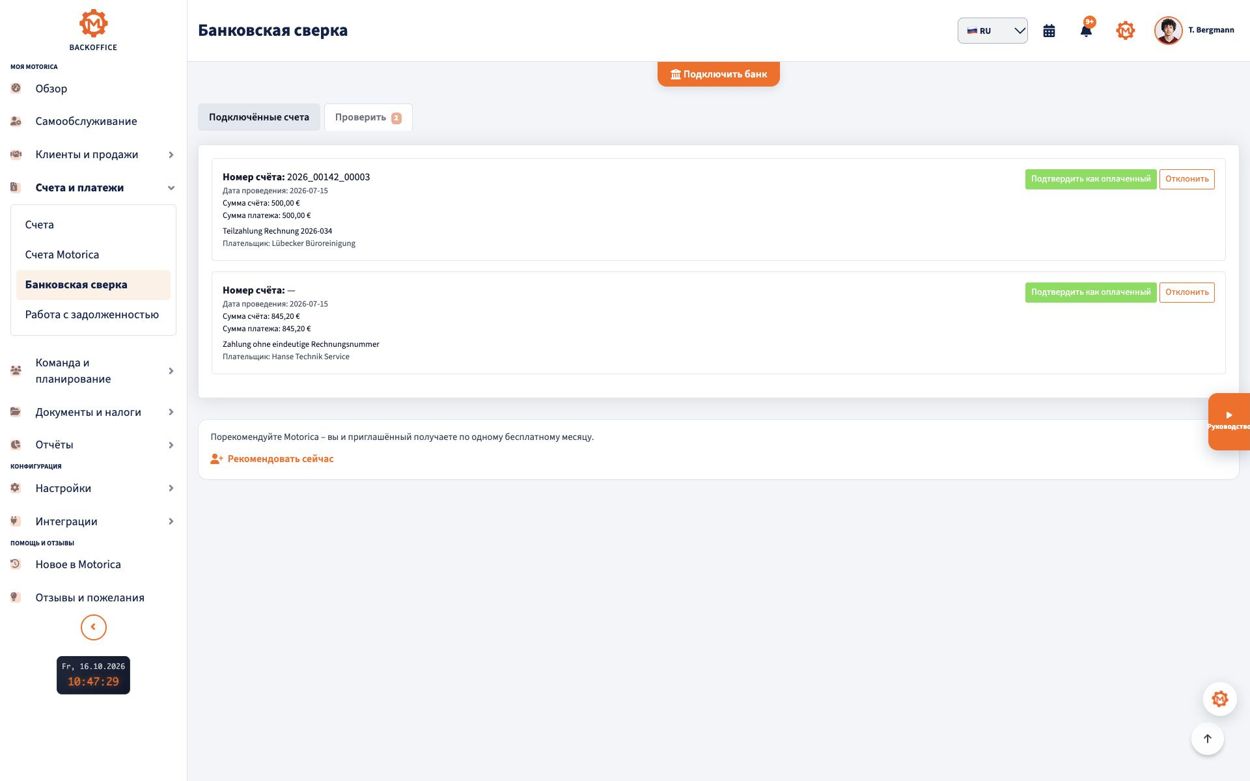Click the Клиенты и продажи icon
The image size is (1250, 781).
16,154
